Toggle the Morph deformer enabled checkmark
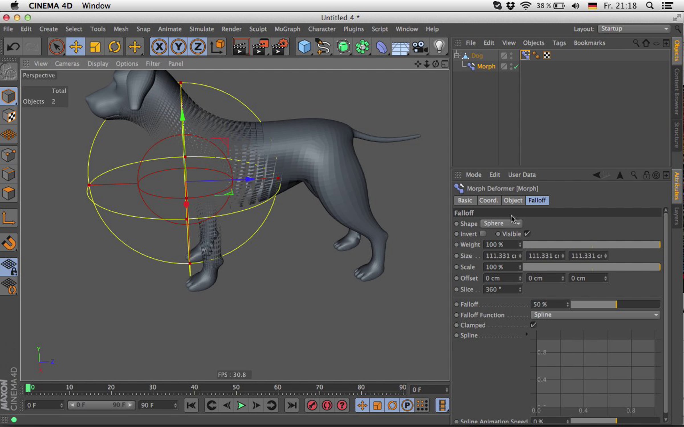The height and width of the screenshot is (427, 684). coord(516,67)
